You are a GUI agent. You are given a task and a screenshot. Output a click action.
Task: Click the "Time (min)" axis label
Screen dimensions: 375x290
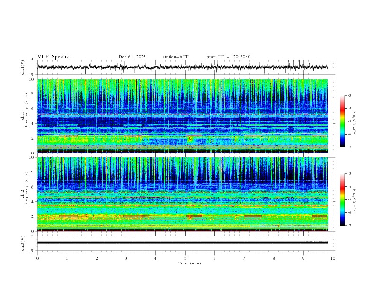[189, 263]
